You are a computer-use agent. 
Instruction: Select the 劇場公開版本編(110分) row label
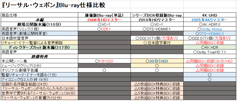click(39, 24)
